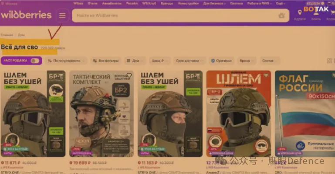Open the Аптека top link

pyautogui.click(x=236, y=3)
